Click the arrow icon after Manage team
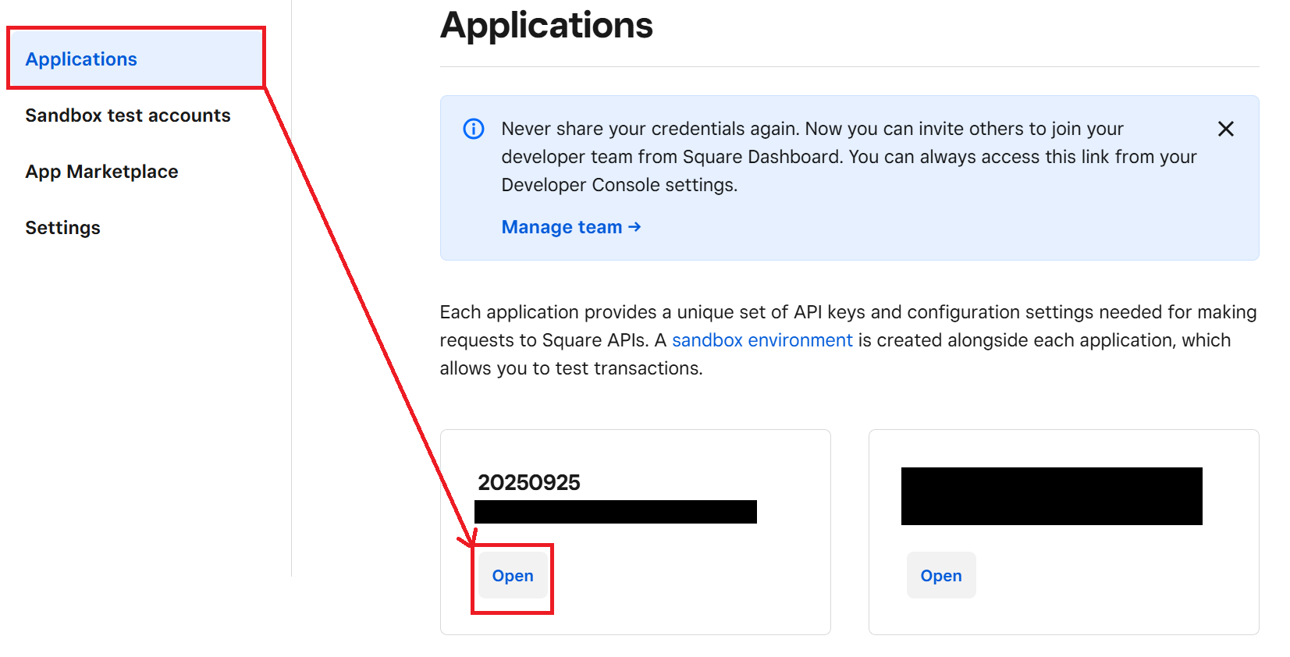The width and height of the screenshot is (1290, 657). pos(634,227)
